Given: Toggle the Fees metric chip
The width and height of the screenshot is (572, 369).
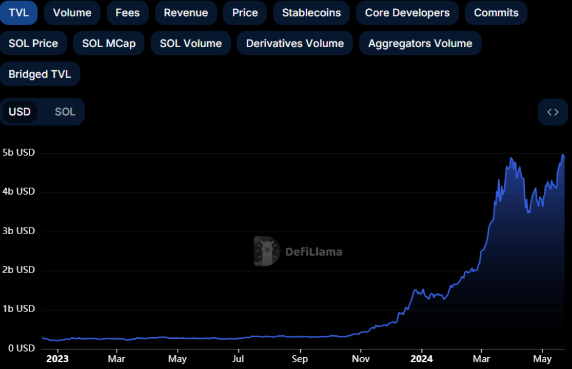Looking at the screenshot, I should click(128, 13).
